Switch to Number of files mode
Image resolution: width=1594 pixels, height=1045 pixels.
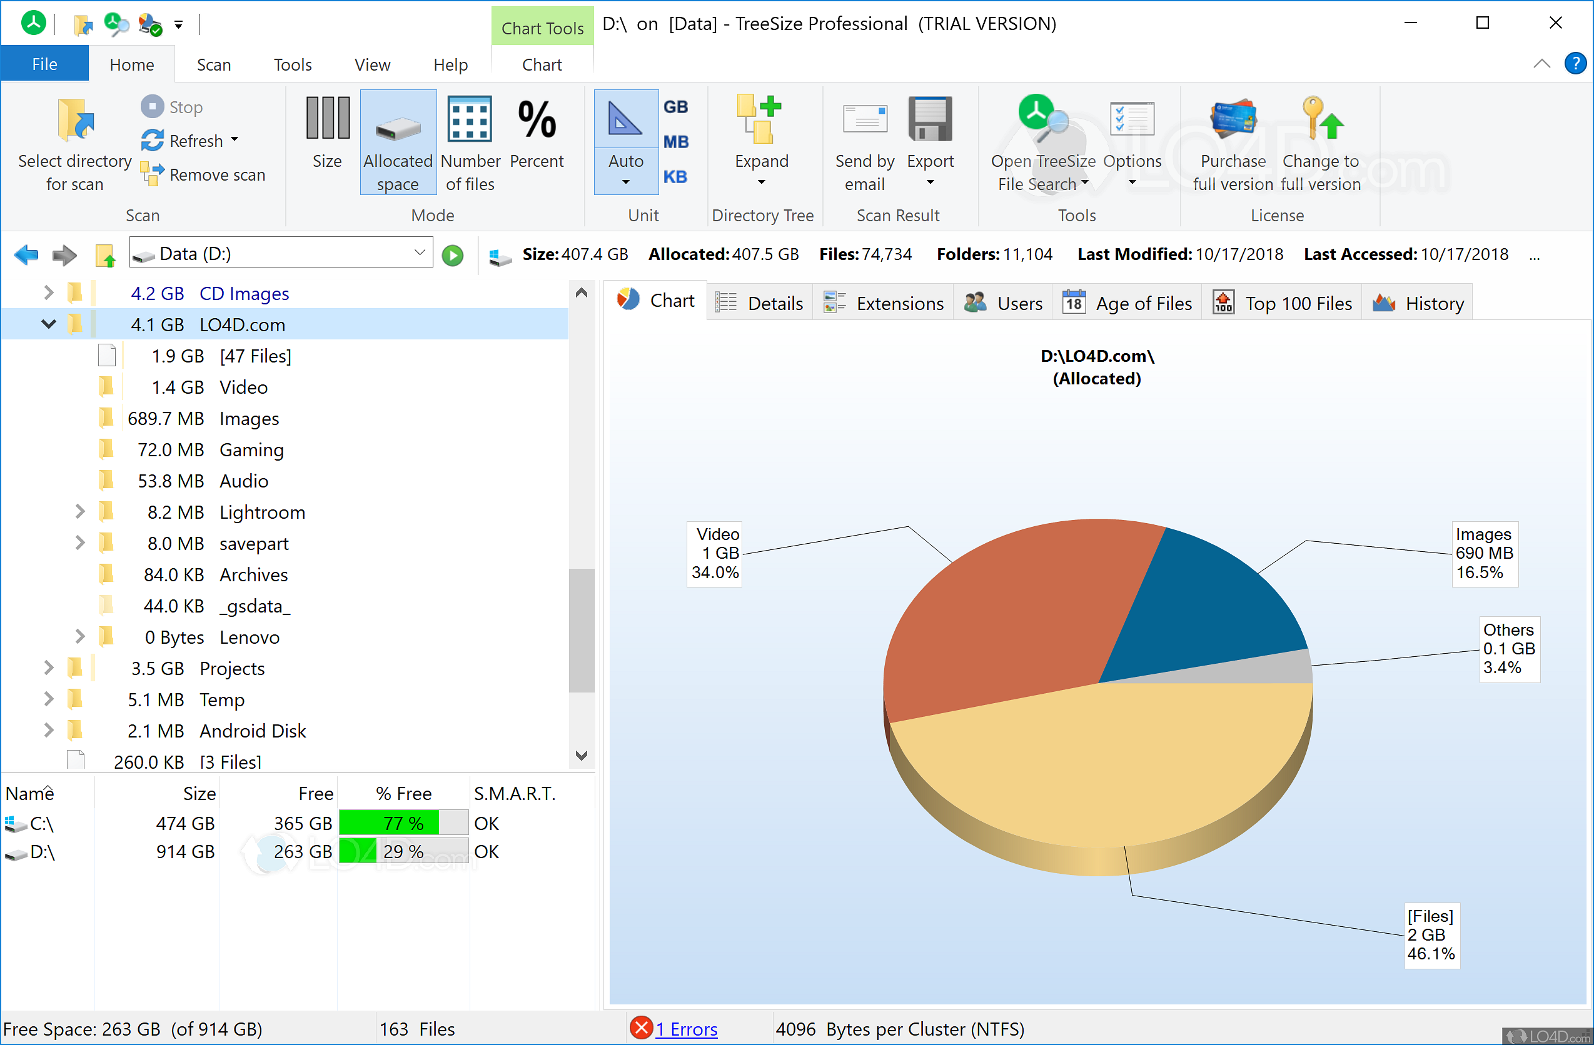470,142
